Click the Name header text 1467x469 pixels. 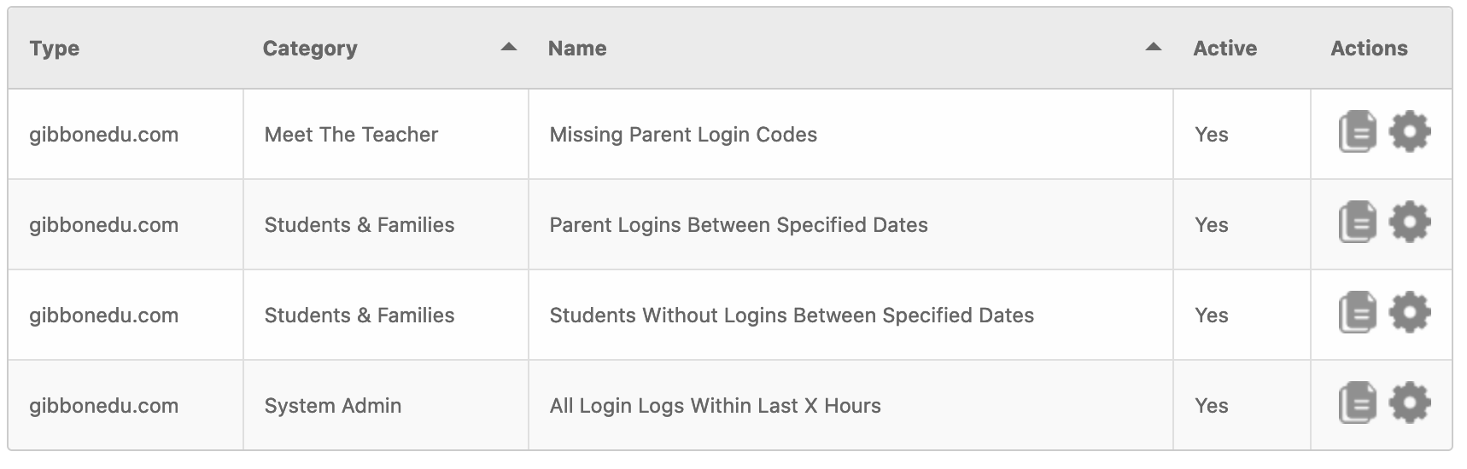click(x=577, y=49)
